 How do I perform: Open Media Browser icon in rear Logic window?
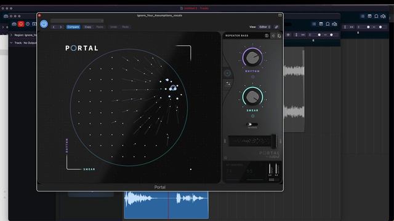383,17
